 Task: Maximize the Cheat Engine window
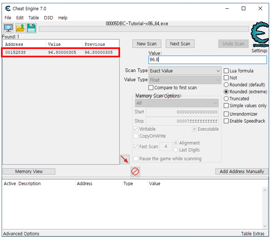243,8
